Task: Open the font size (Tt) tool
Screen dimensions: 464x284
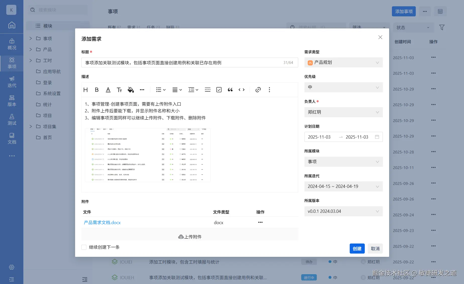Action: point(119,90)
